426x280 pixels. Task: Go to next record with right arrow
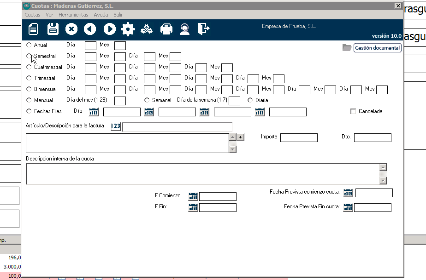coord(109,29)
